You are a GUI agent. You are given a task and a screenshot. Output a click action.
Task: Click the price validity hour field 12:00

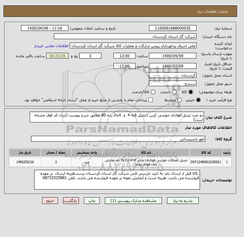click(125, 66)
